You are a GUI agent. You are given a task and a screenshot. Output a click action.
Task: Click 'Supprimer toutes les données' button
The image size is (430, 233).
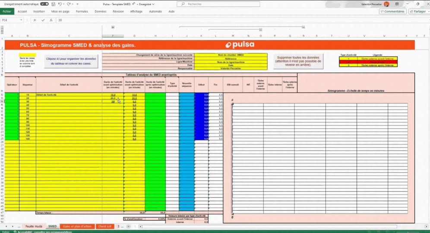298,61
